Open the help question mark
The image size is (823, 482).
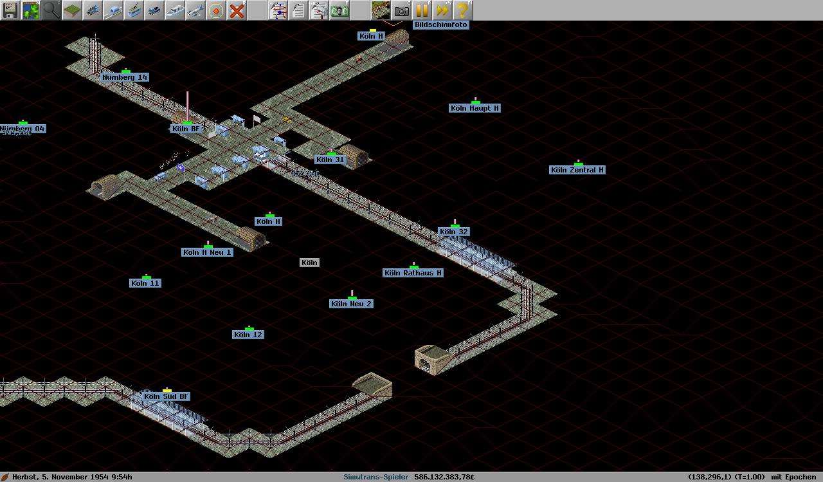pos(463,10)
